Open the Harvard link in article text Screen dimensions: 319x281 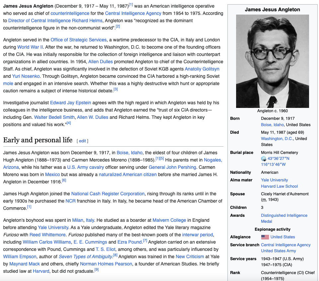pyautogui.click(x=41, y=271)
